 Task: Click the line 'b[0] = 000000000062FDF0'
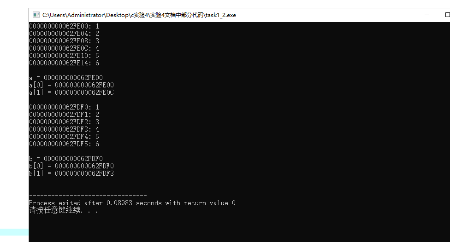pyautogui.click(x=71, y=166)
